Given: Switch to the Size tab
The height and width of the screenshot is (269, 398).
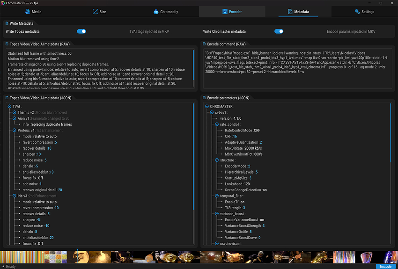Looking at the screenshot, I should 99,12.
